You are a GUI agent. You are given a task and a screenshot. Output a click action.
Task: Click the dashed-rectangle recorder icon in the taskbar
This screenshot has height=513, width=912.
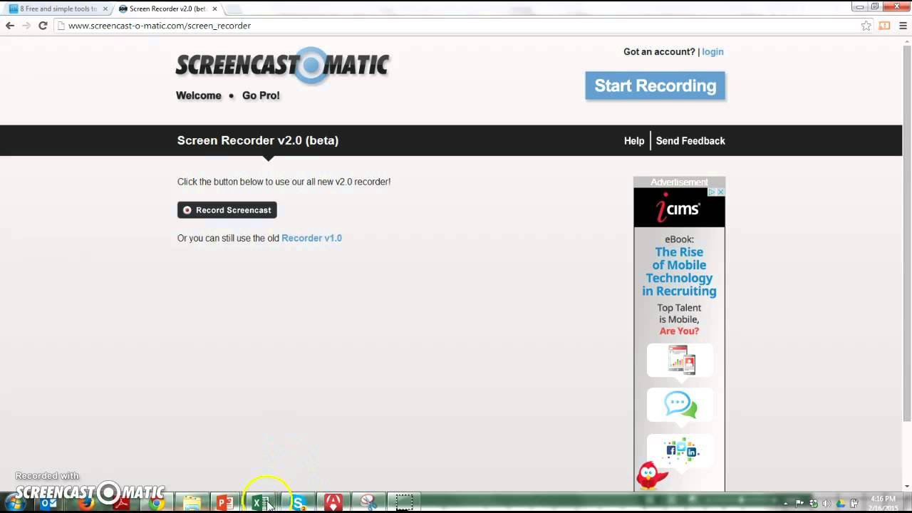click(404, 503)
